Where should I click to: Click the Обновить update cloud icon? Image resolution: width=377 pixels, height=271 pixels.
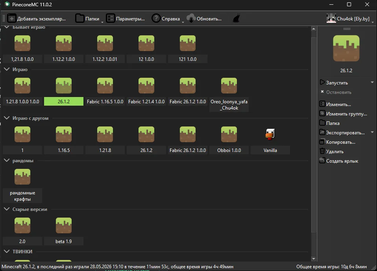tap(191, 18)
